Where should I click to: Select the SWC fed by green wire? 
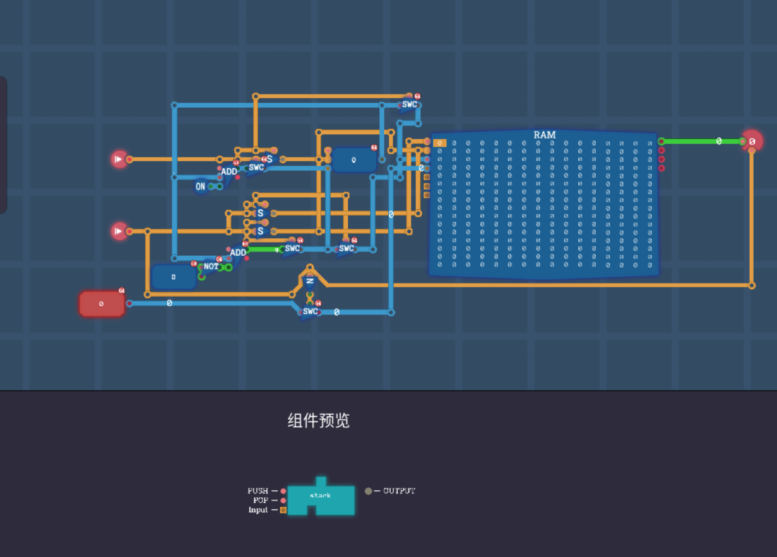pyautogui.click(x=292, y=248)
